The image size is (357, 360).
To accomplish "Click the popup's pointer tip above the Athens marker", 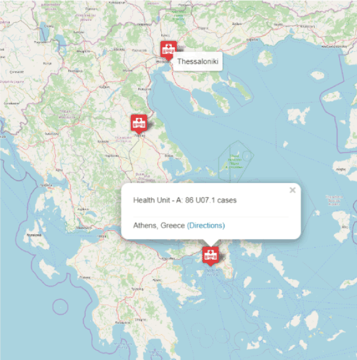I will coord(211,243).
